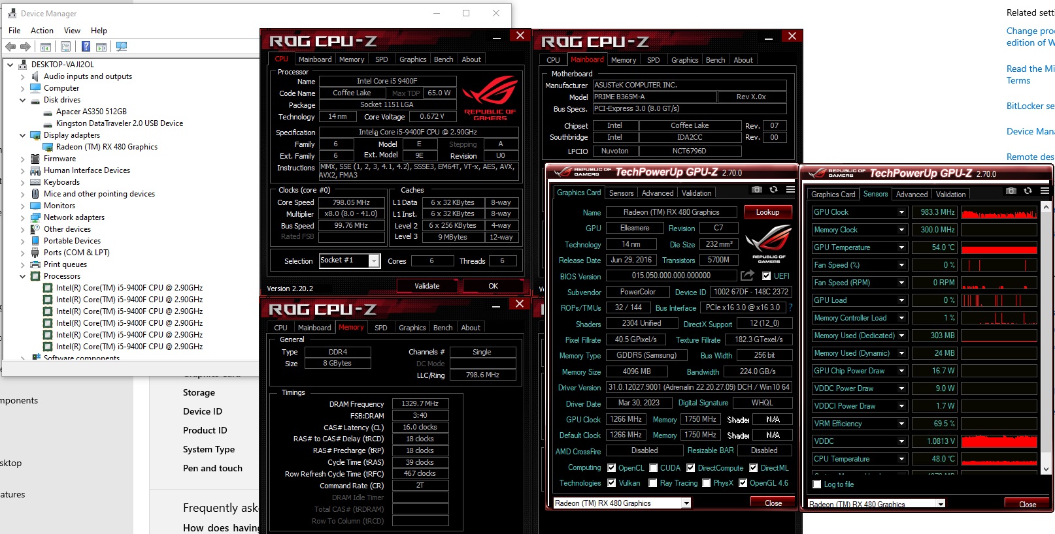Click the OK button in CPU-Z
This screenshot has height=534, width=1055.
point(493,286)
